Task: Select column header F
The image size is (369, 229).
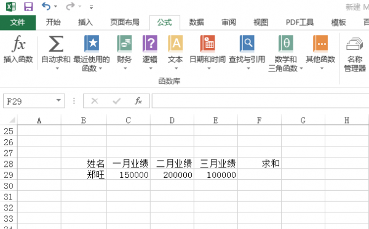Action: 260,121
